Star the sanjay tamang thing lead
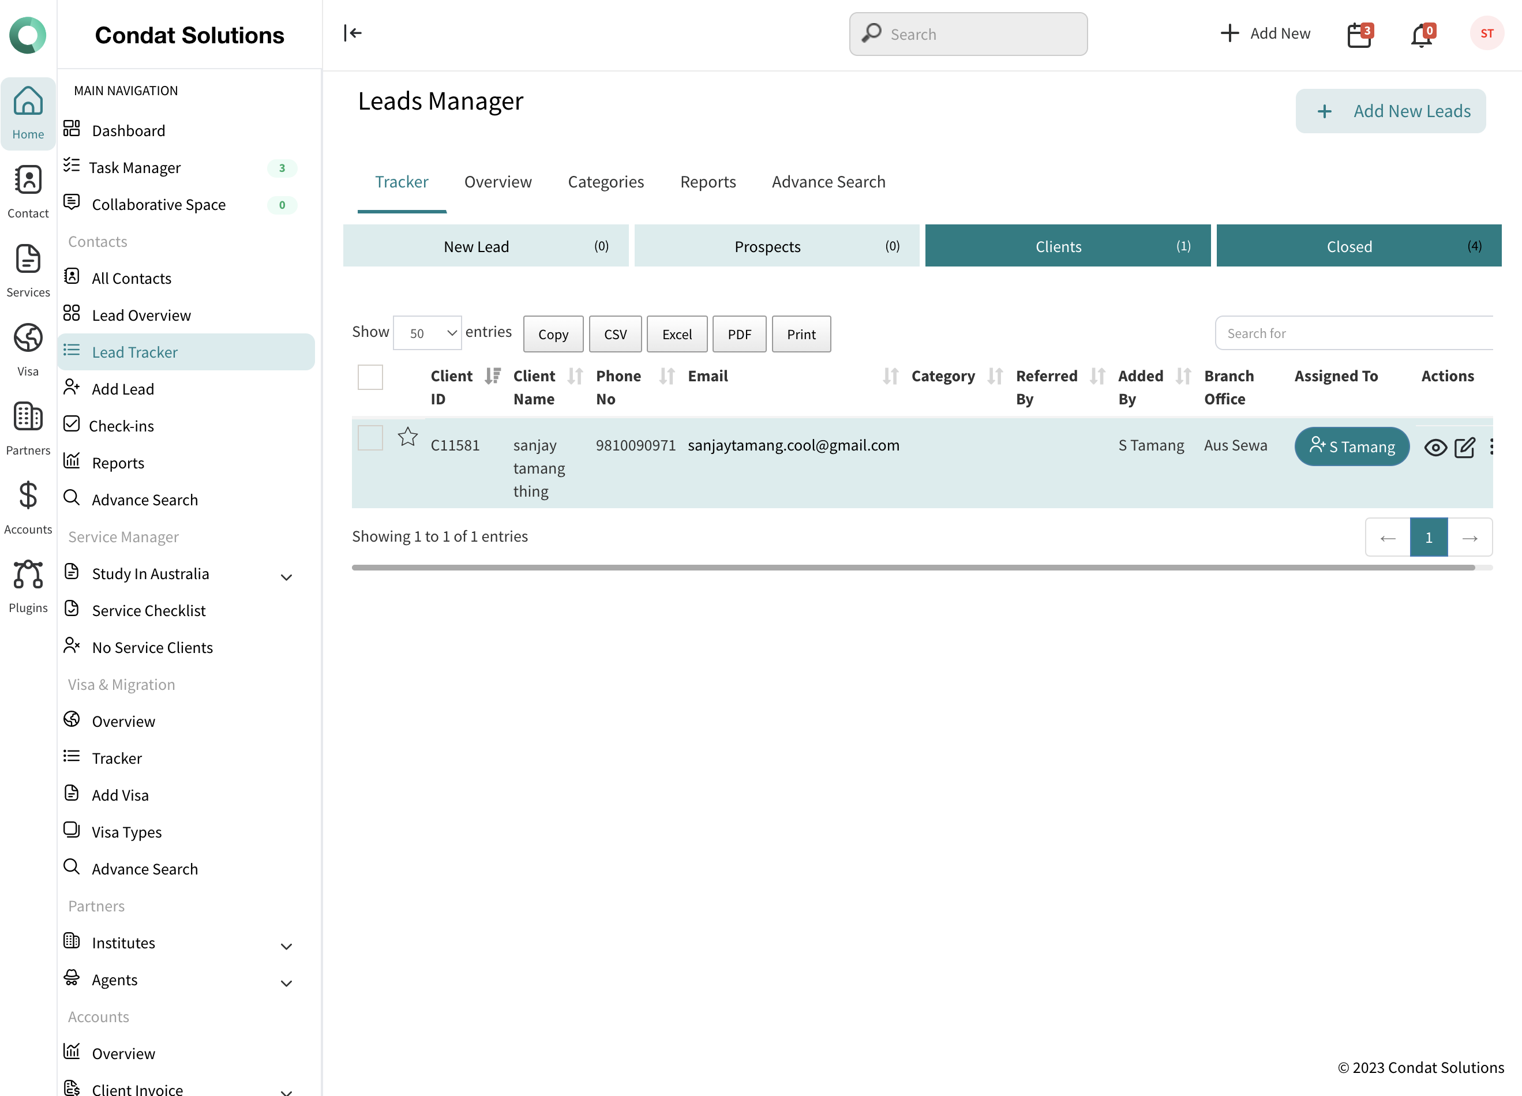The height and width of the screenshot is (1096, 1522). tap(407, 437)
